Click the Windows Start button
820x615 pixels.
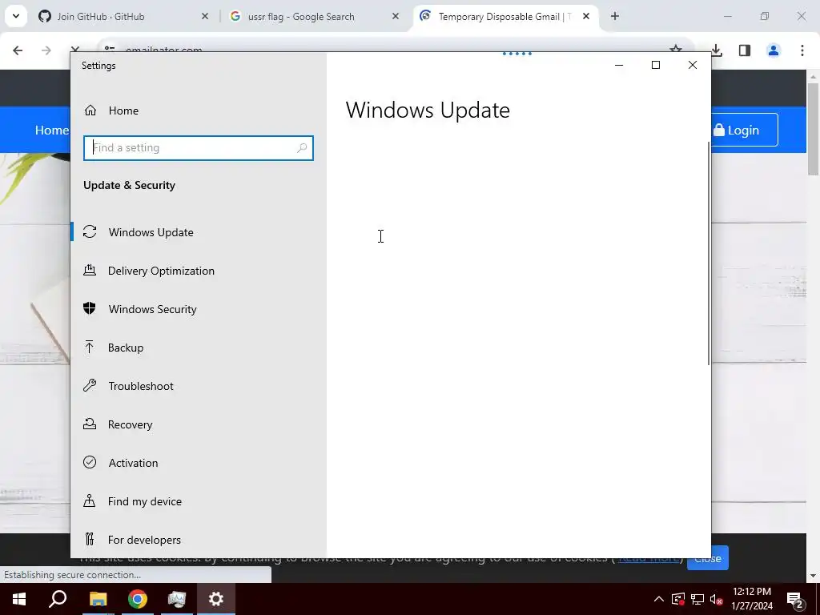19,599
